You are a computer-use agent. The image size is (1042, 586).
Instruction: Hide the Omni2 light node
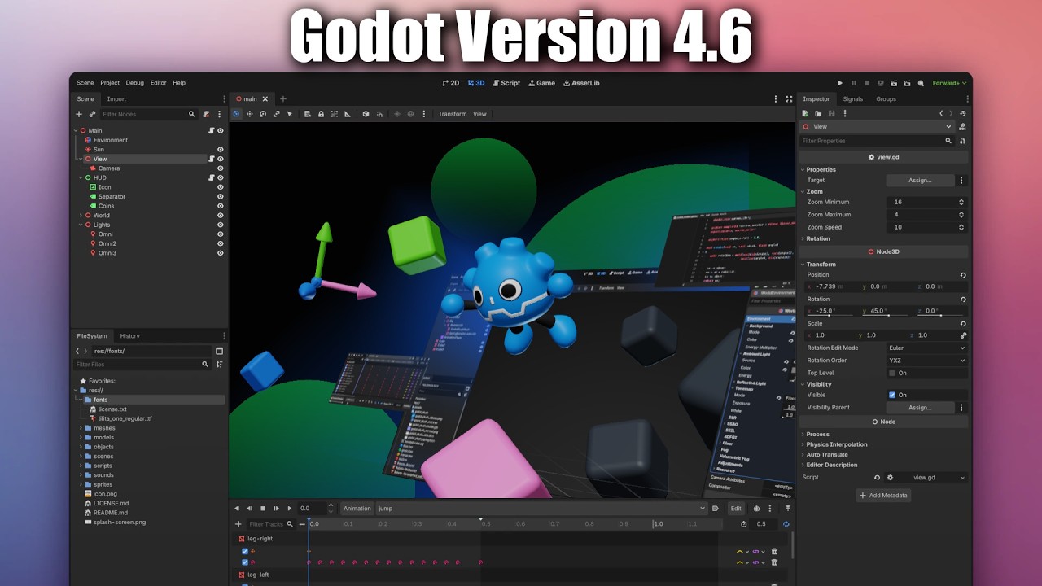(x=220, y=243)
